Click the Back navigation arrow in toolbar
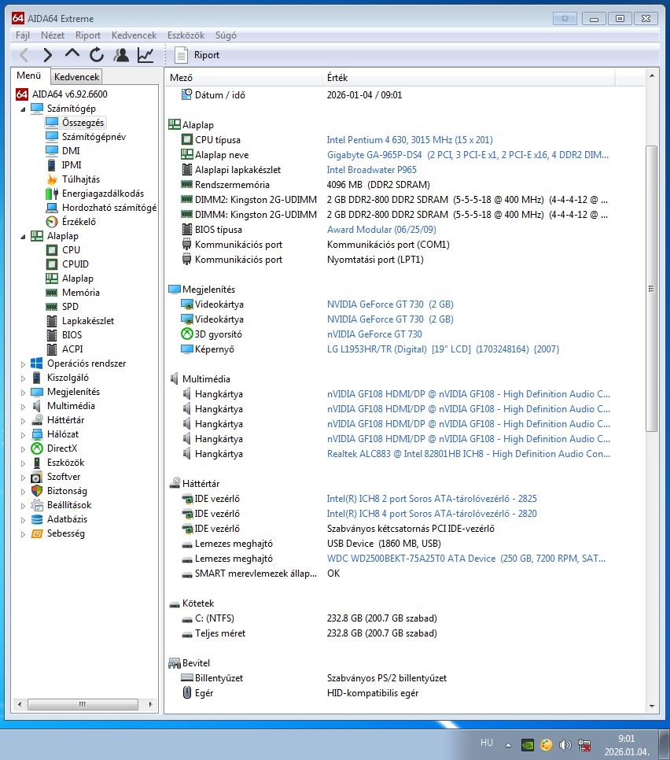 pos(24,55)
